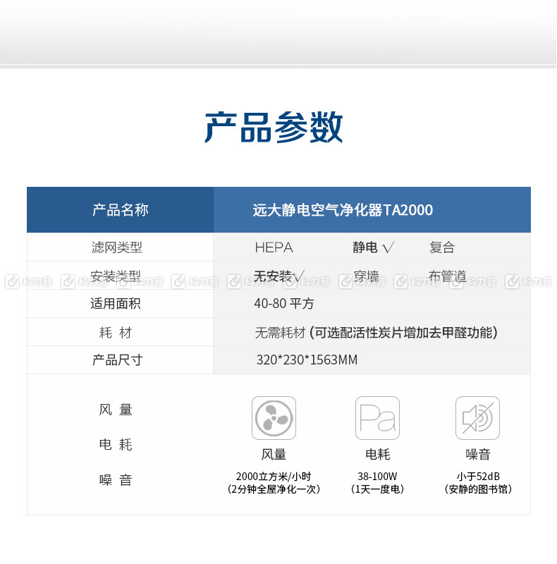Click the 复合 filter option
The height and width of the screenshot is (564, 557).
[441, 247]
